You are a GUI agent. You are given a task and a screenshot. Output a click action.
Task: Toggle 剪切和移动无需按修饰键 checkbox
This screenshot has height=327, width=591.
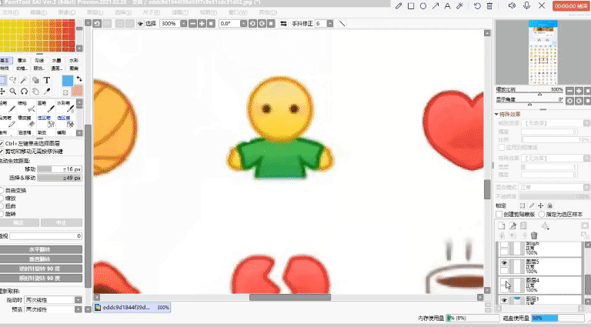(x=2, y=152)
